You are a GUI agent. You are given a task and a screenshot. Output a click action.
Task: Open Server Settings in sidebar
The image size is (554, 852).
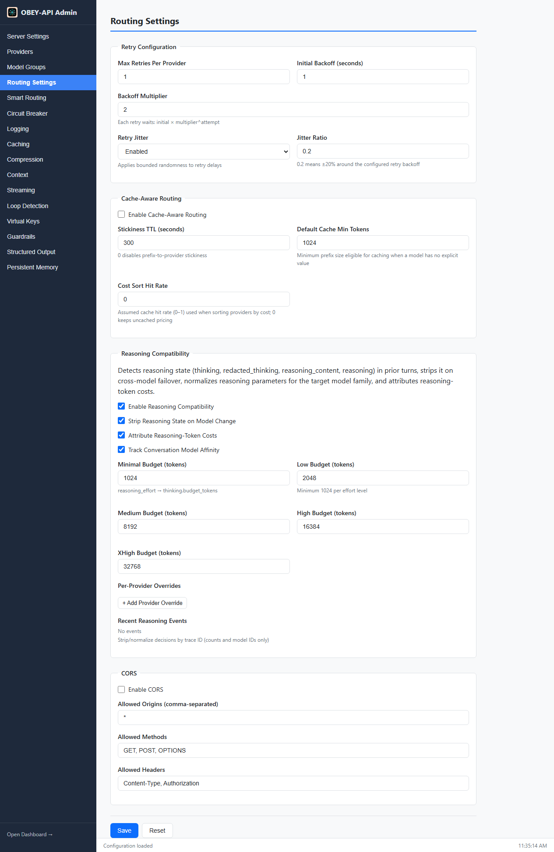point(48,36)
